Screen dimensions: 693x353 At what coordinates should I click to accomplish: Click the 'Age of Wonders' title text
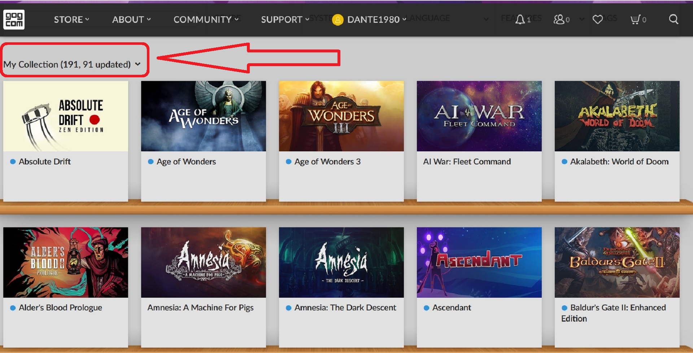coord(186,162)
